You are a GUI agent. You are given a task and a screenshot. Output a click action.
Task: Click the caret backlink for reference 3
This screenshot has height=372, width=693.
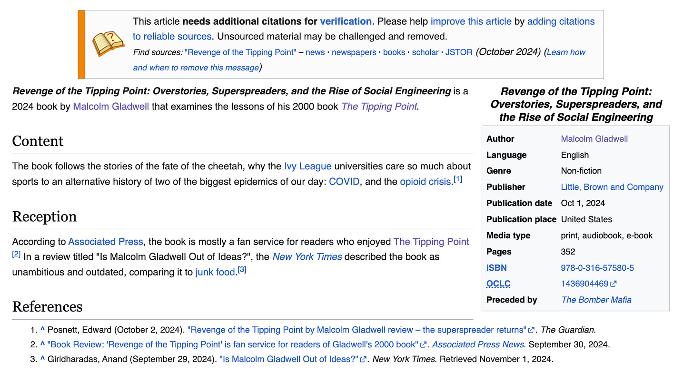(x=43, y=360)
